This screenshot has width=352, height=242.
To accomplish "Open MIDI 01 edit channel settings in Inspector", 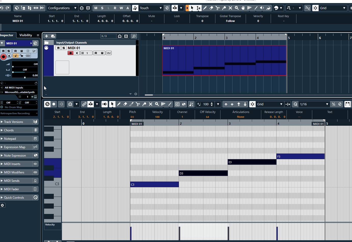I will click(x=35, y=43).
